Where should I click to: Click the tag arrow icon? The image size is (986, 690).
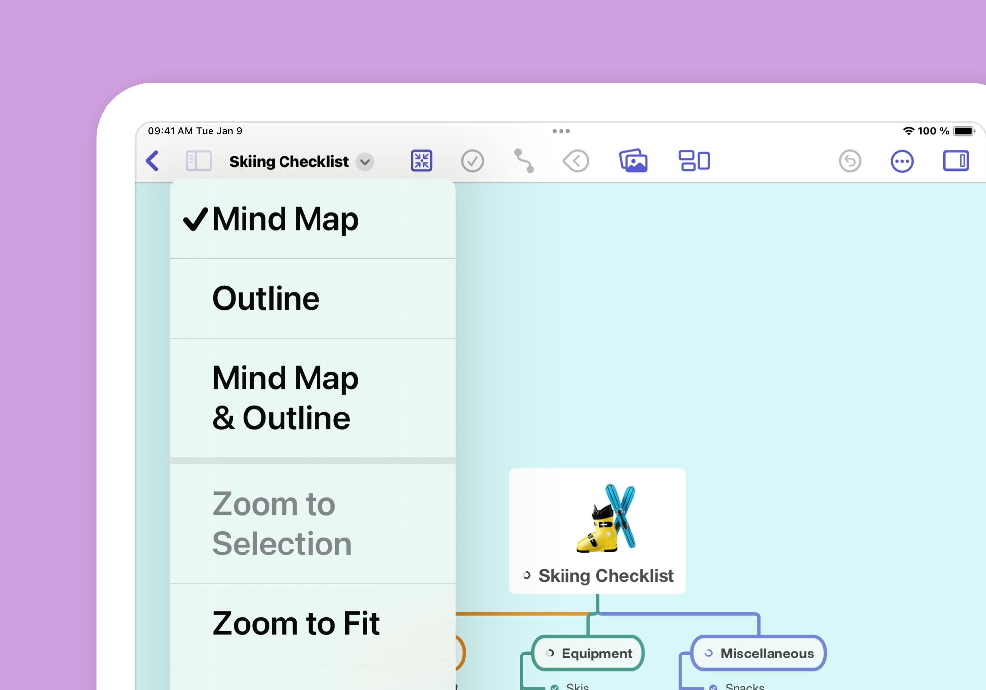pos(576,161)
